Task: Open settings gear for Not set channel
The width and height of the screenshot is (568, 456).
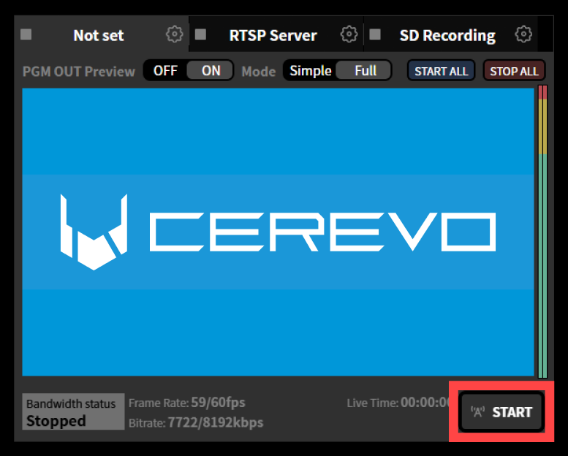Action: [174, 34]
